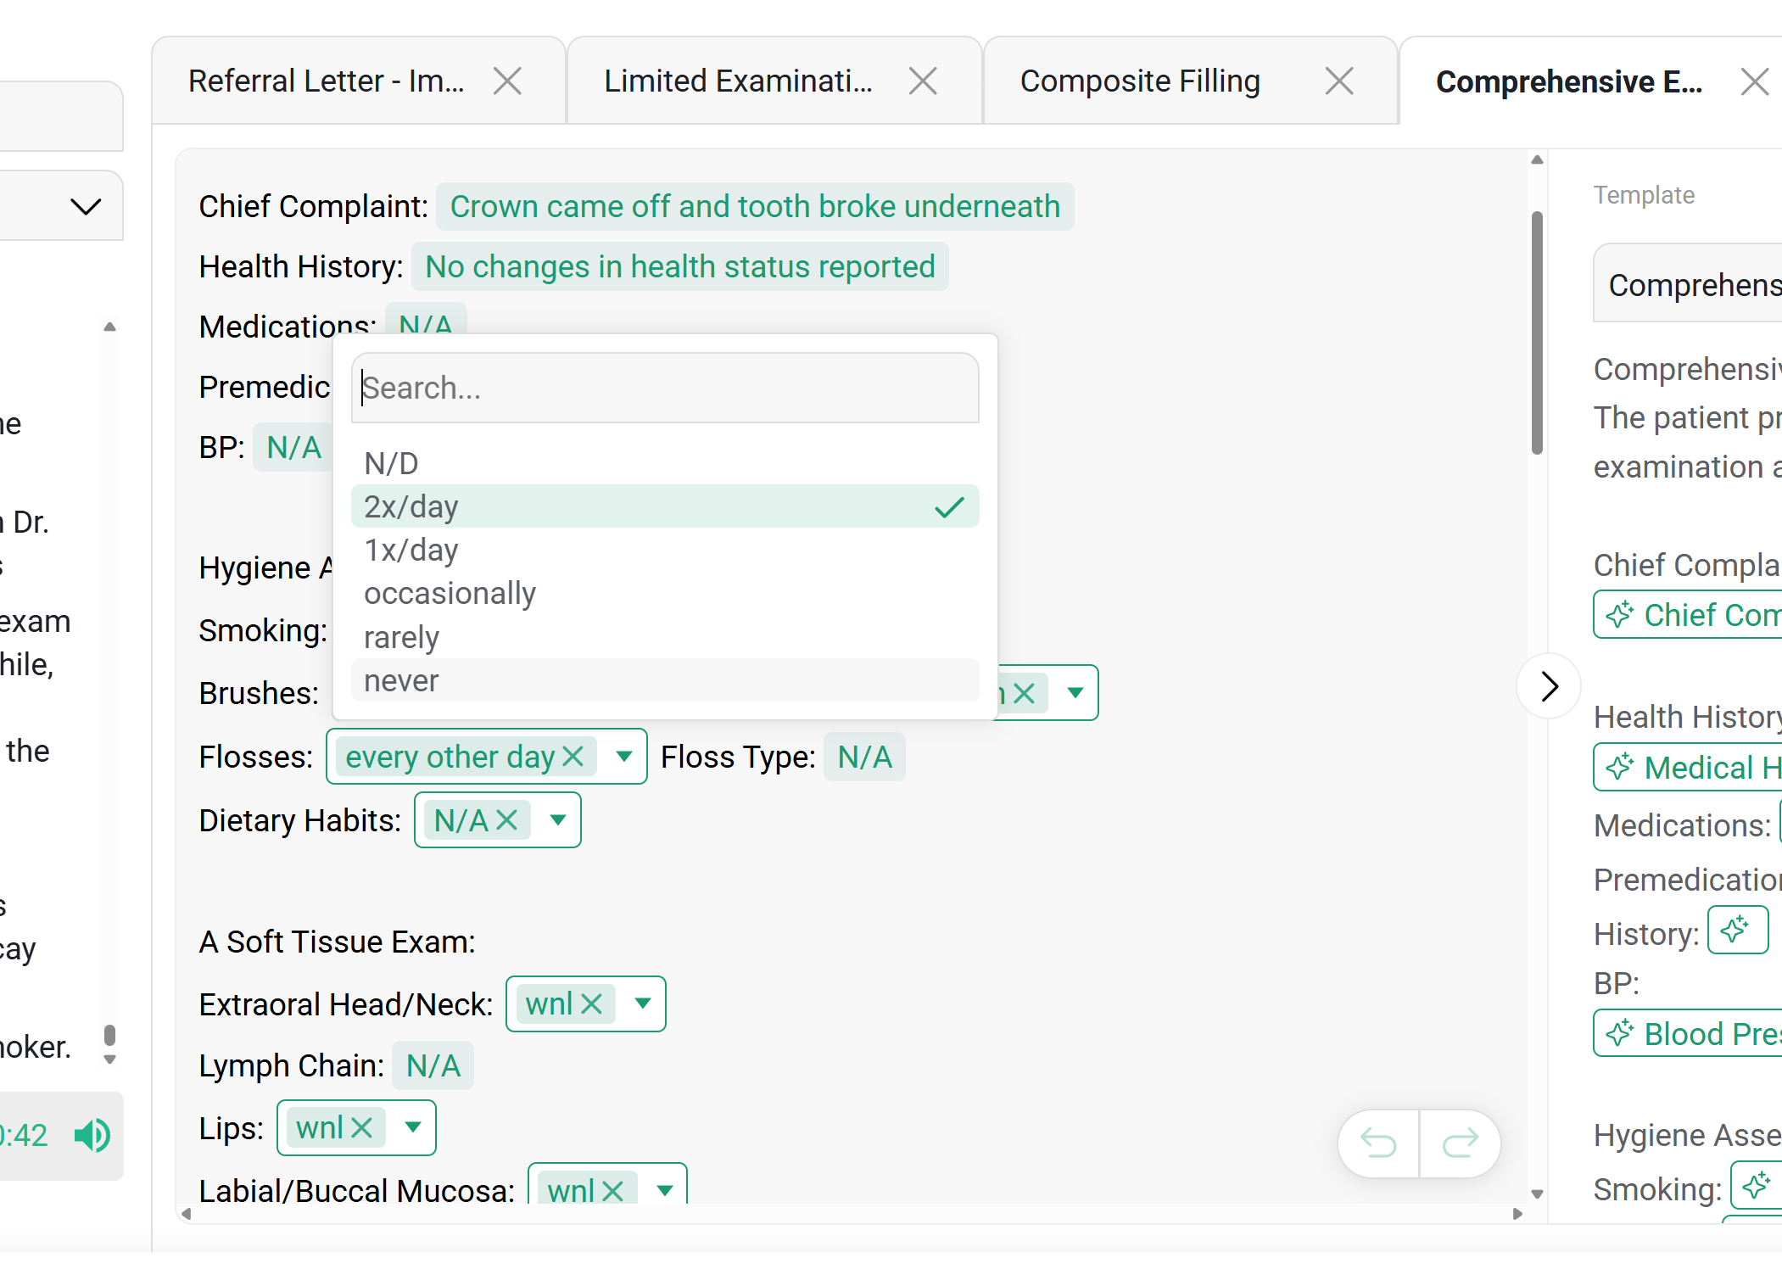Select 1x/day option
The image size is (1782, 1269).
click(x=665, y=550)
